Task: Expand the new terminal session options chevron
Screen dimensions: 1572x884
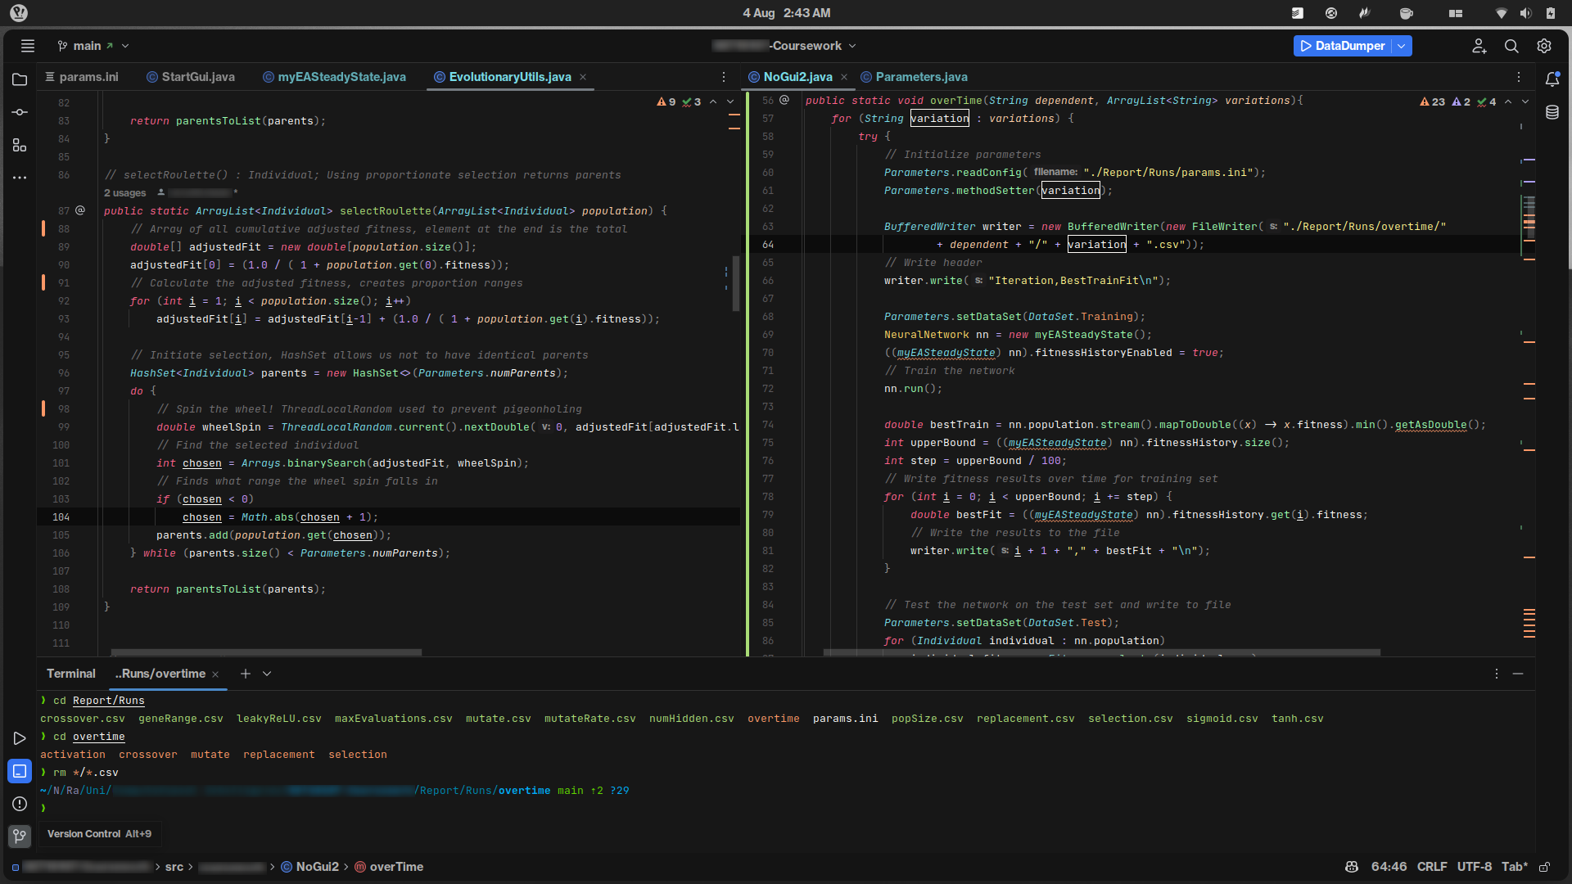Action: [x=267, y=674]
